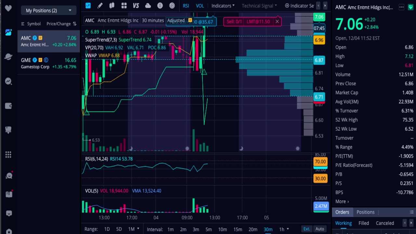This screenshot has height=234, width=416.
Task: Click the list icon beside Symbol column
Action: [22, 24]
